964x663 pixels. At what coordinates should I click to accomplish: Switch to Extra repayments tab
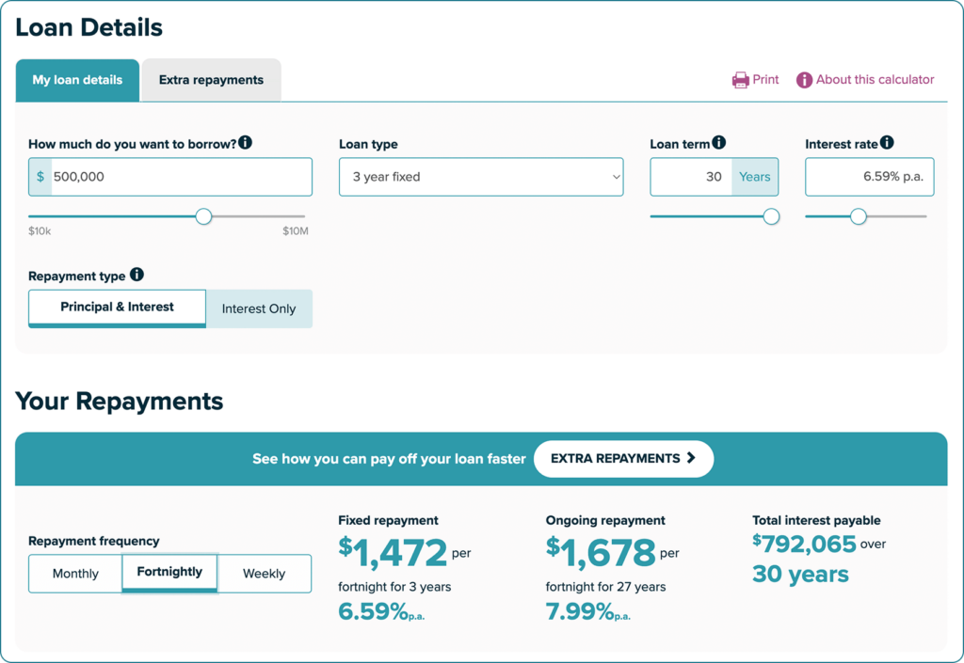pyautogui.click(x=212, y=80)
